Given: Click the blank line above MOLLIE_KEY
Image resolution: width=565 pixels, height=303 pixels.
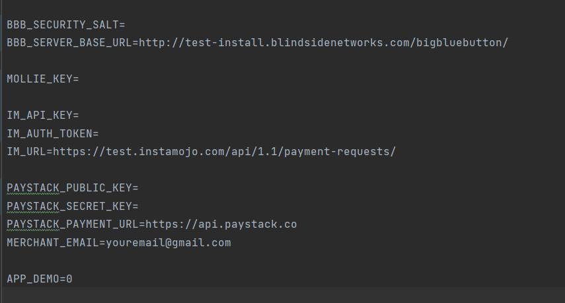Looking at the screenshot, I should click(x=283, y=61).
